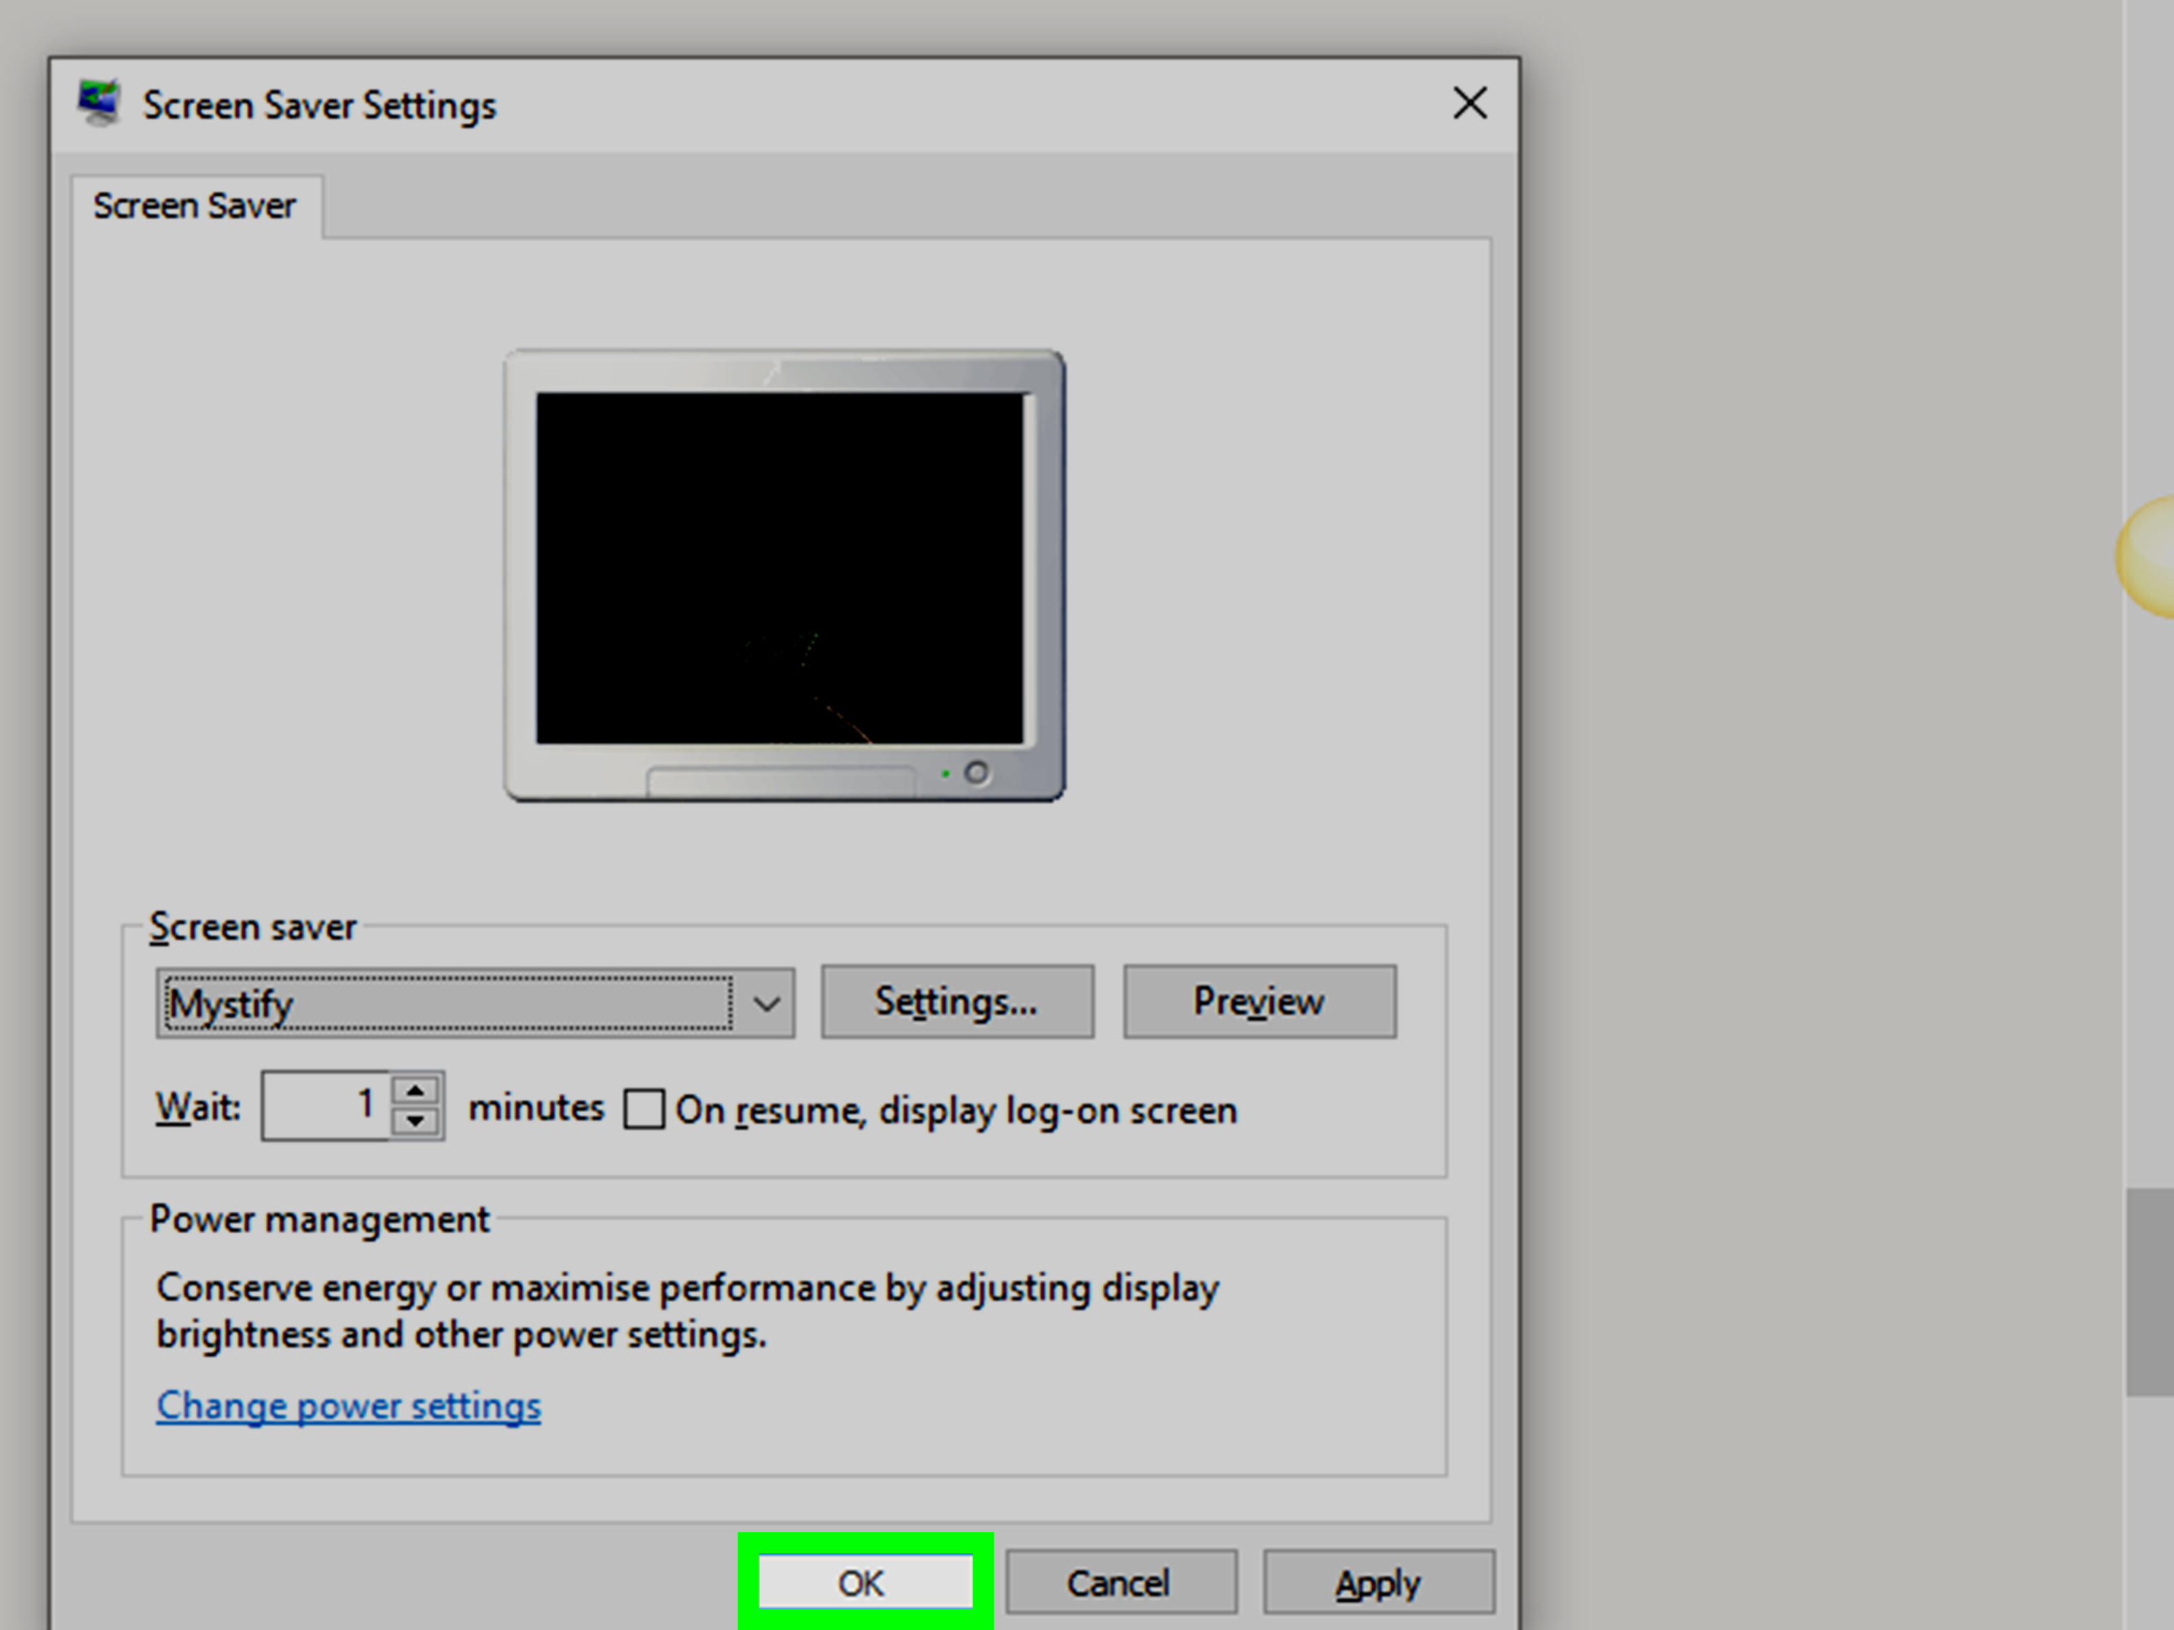The height and width of the screenshot is (1630, 2174).
Task: Click the background window scrollbar thumb
Action: point(2150,1292)
